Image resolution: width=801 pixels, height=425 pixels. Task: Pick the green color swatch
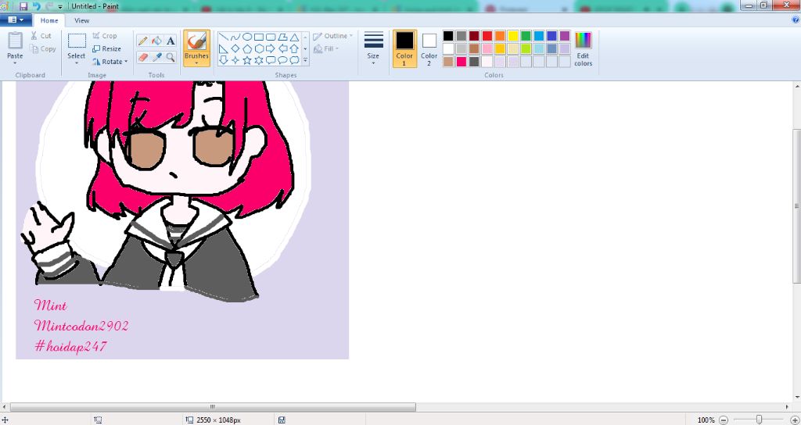[x=526, y=36]
